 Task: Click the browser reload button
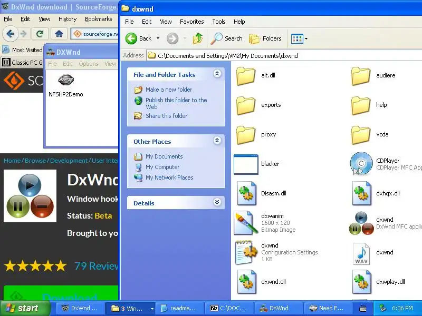pyautogui.click(x=40, y=34)
